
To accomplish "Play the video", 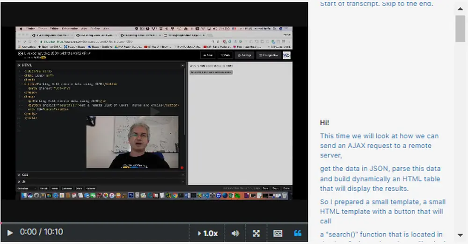I will (10, 233).
